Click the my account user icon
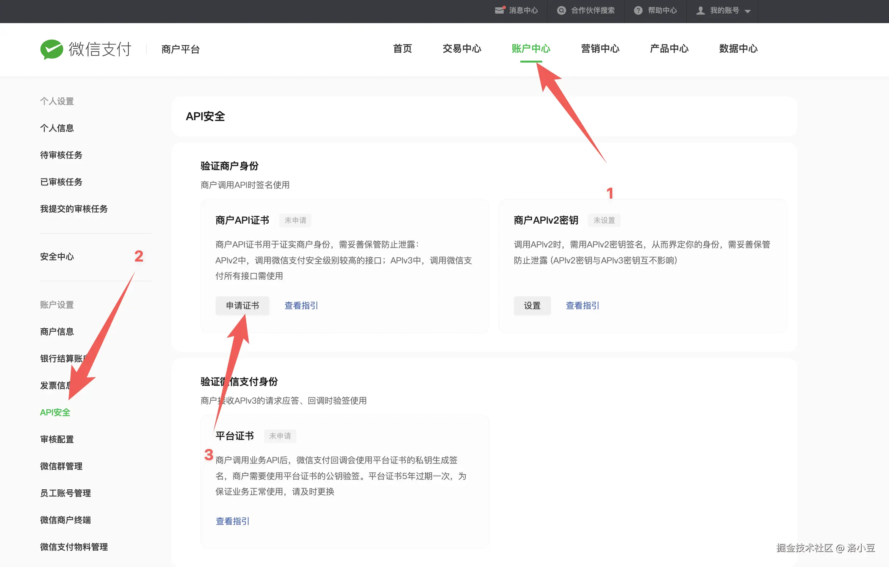The width and height of the screenshot is (889, 567). 700,10
